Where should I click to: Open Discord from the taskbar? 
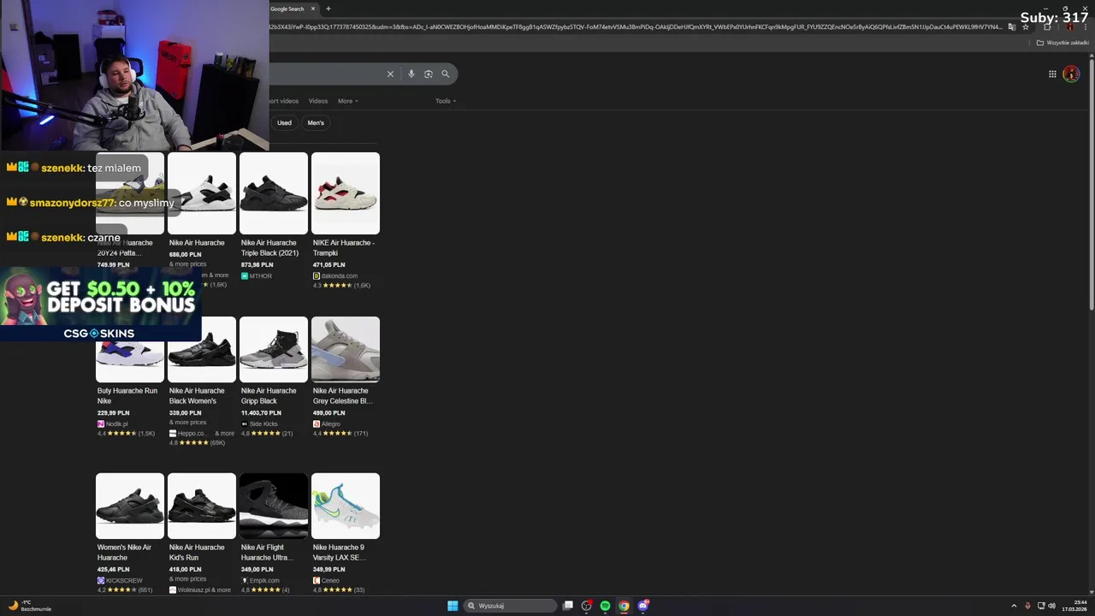643,606
